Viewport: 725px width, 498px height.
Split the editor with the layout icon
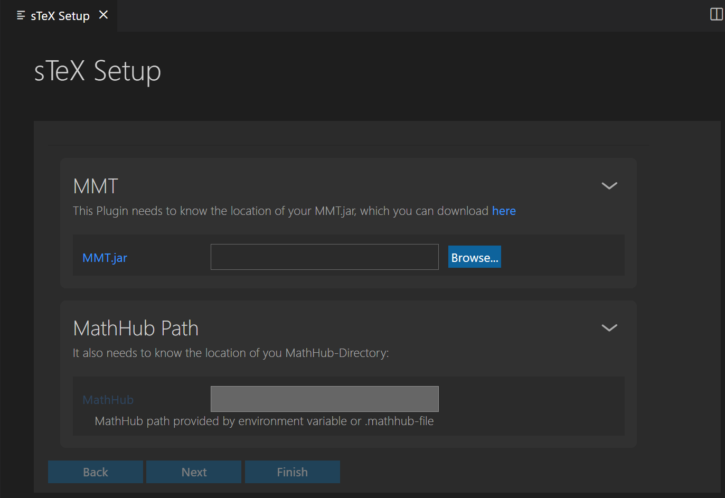[x=716, y=14]
